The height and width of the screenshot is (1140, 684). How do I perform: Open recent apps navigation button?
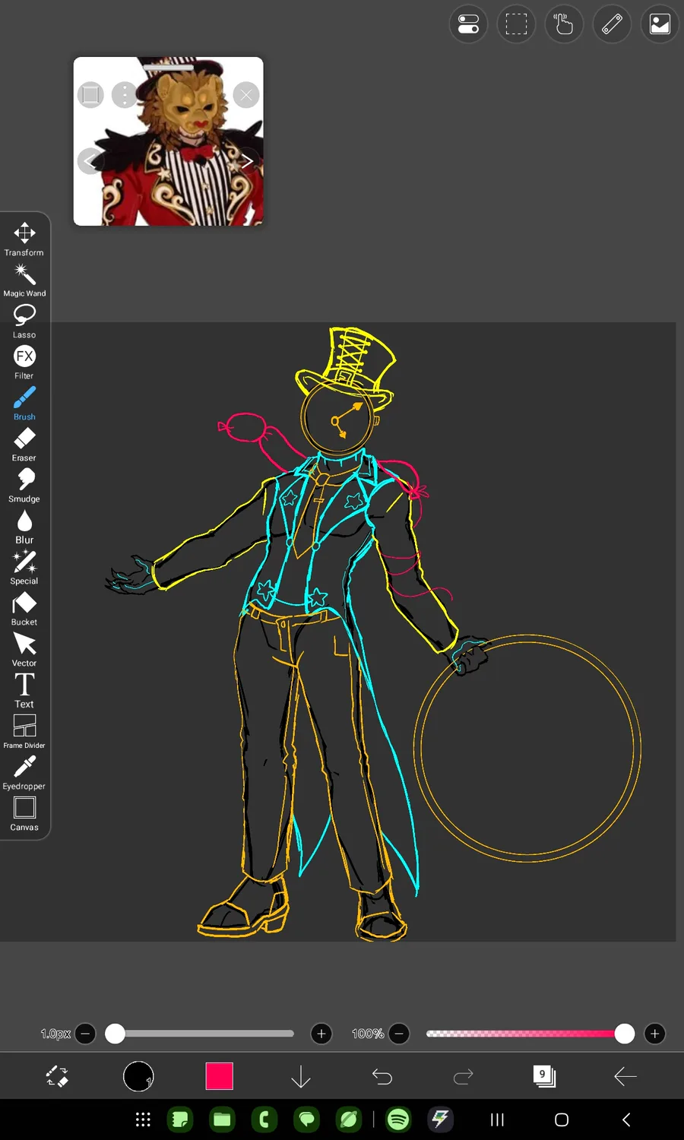[x=497, y=1119]
